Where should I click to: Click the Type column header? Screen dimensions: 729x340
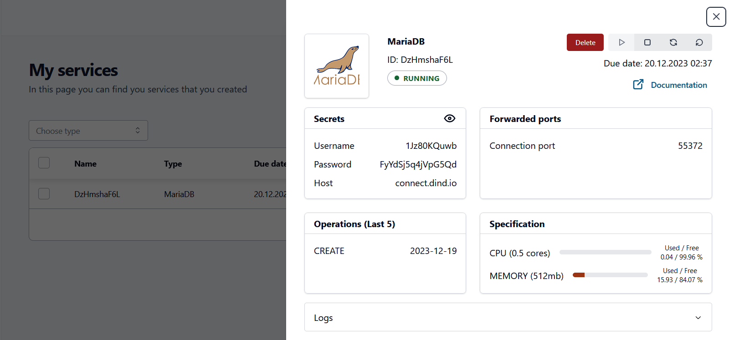point(173,164)
